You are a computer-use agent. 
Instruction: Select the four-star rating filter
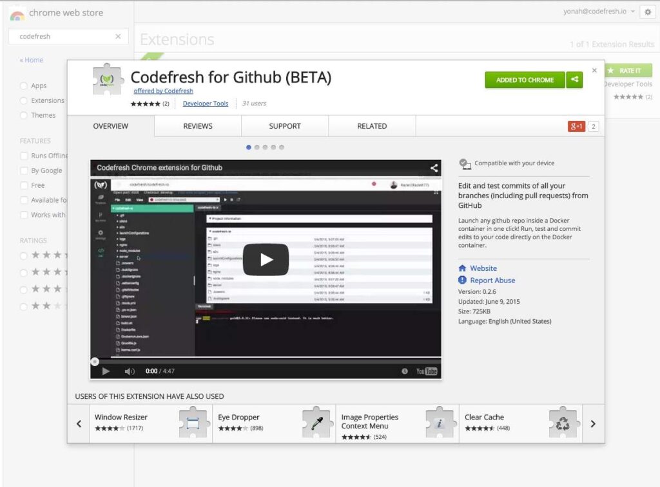(23, 255)
